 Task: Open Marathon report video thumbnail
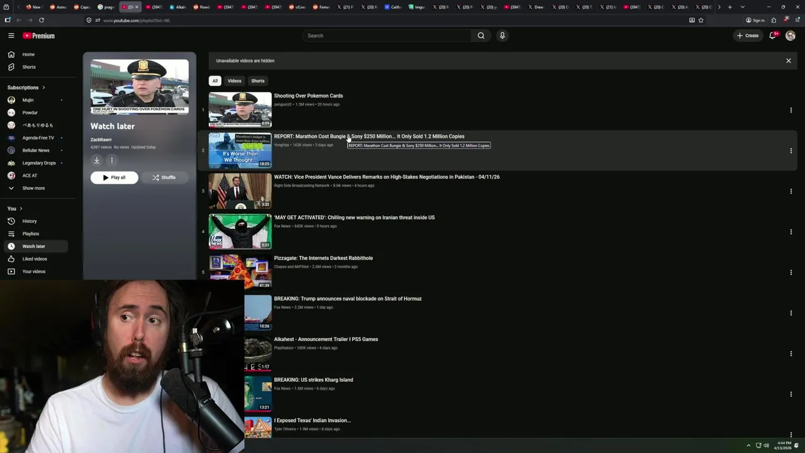coord(240,150)
